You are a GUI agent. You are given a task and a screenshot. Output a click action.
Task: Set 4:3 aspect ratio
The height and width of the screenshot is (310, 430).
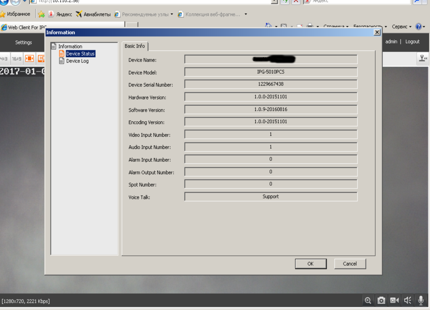coord(4,59)
